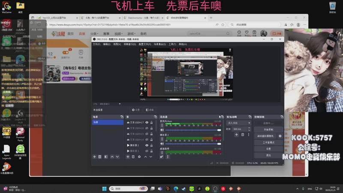Delete the scene transition with trash icon

pos(243,135)
